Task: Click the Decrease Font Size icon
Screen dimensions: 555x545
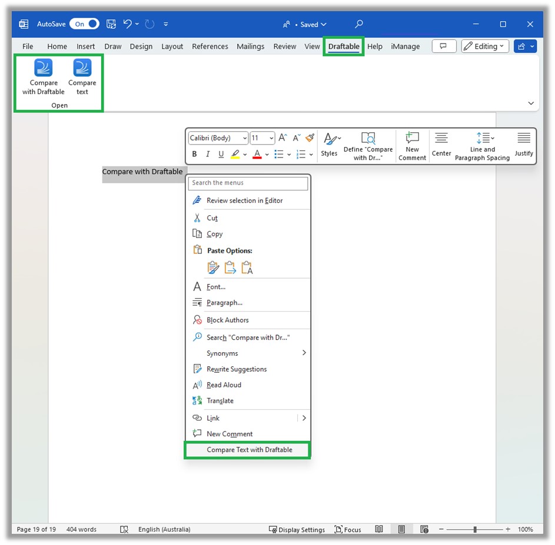Action: click(296, 138)
